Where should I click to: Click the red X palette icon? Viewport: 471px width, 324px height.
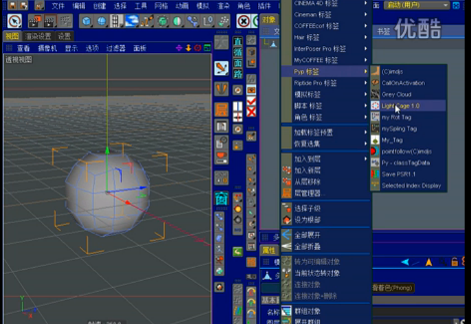click(x=251, y=112)
